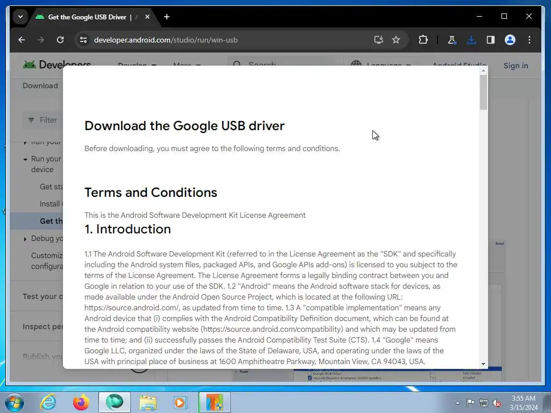The width and height of the screenshot is (551, 413).
Task: Click the dialog scrollbar up arrow
Action: coord(484,70)
